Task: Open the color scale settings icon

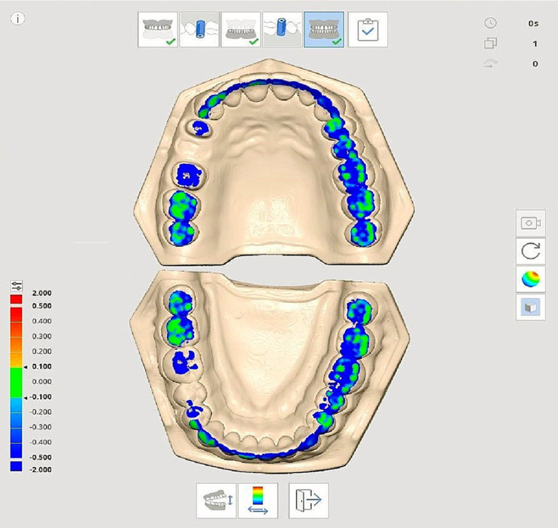Action: pyautogui.click(x=17, y=286)
